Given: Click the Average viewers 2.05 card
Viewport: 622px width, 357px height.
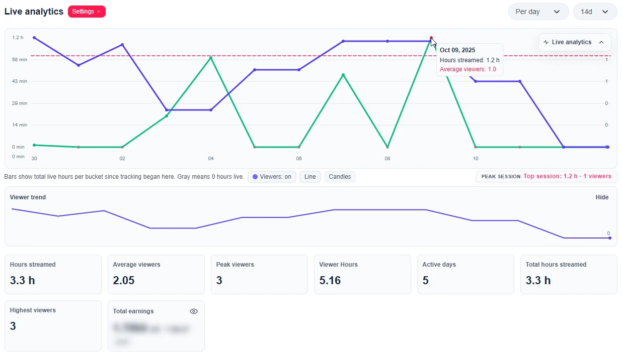Looking at the screenshot, I should 156,274.
